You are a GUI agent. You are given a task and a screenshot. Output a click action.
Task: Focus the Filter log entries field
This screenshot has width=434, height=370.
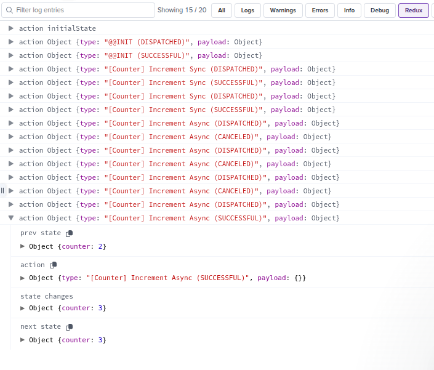(78, 10)
